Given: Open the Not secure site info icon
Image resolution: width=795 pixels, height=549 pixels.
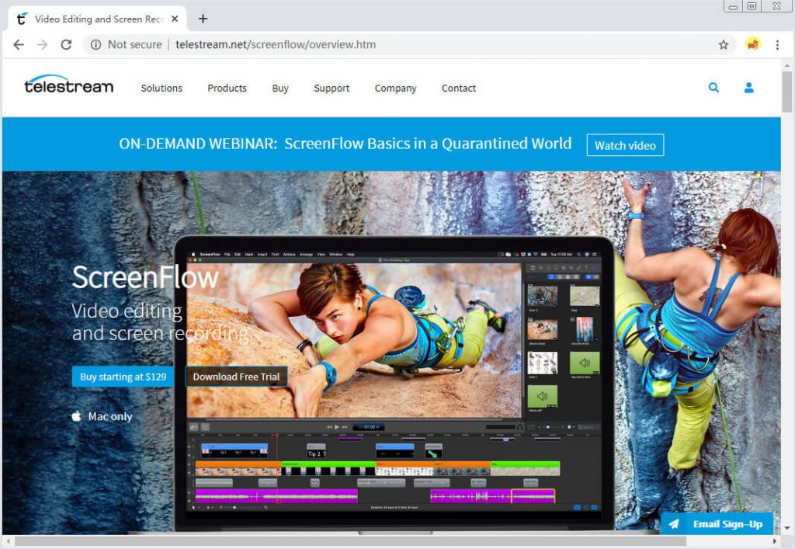Looking at the screenshot, I should click(x=95, y=44).
